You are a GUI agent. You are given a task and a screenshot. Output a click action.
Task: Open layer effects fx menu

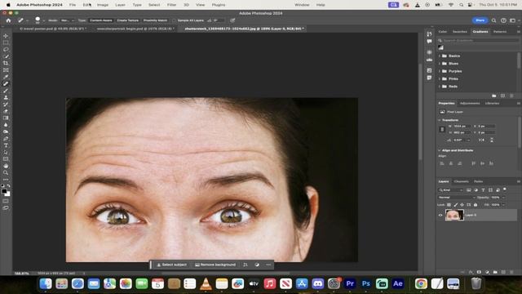point(471,272)
